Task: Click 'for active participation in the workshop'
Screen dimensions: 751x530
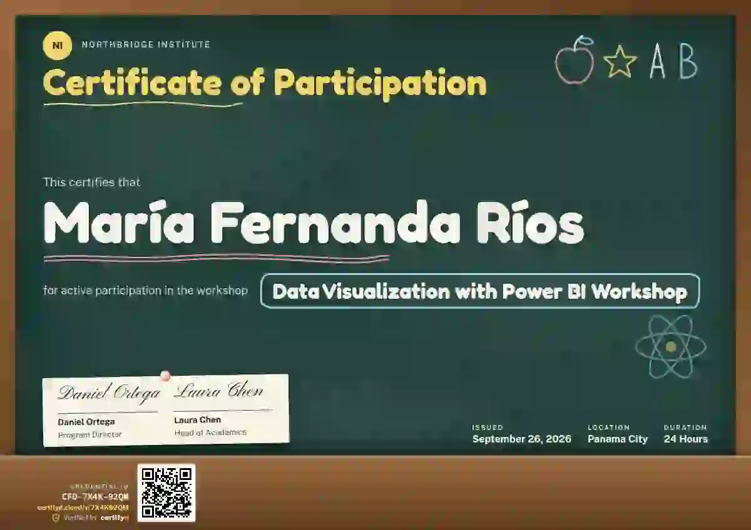Action: [x=145, y=291]
